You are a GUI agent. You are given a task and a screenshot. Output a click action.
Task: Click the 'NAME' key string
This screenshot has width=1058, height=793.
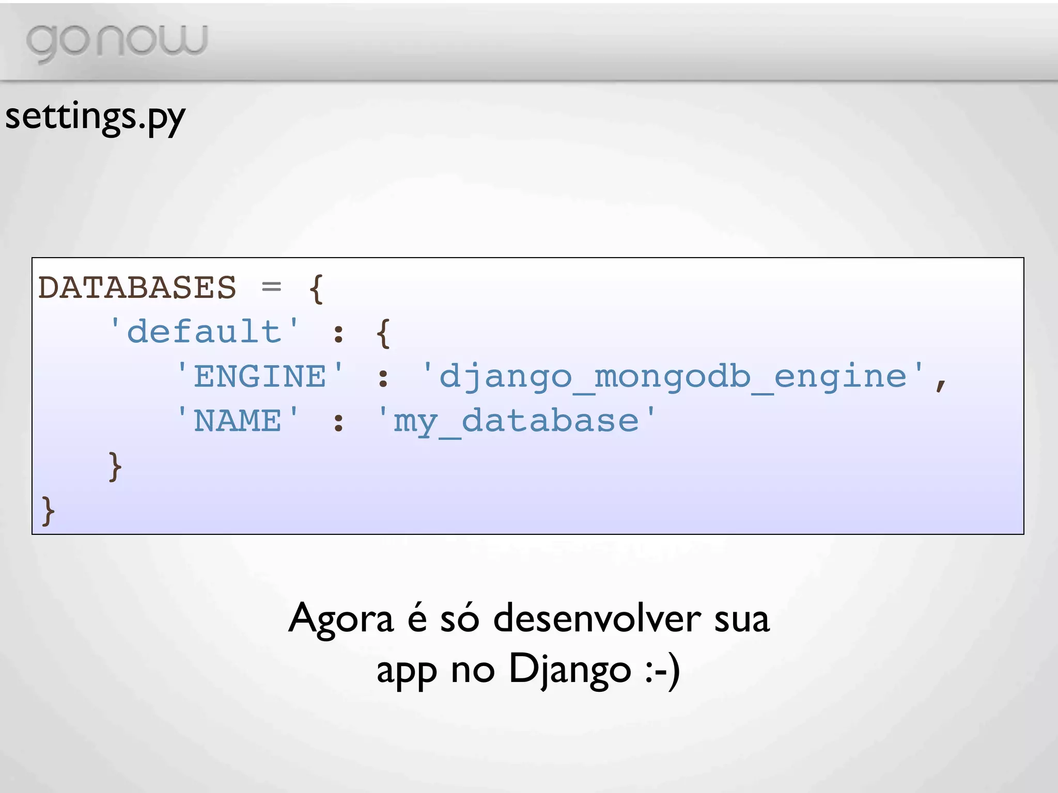(238, 420)
